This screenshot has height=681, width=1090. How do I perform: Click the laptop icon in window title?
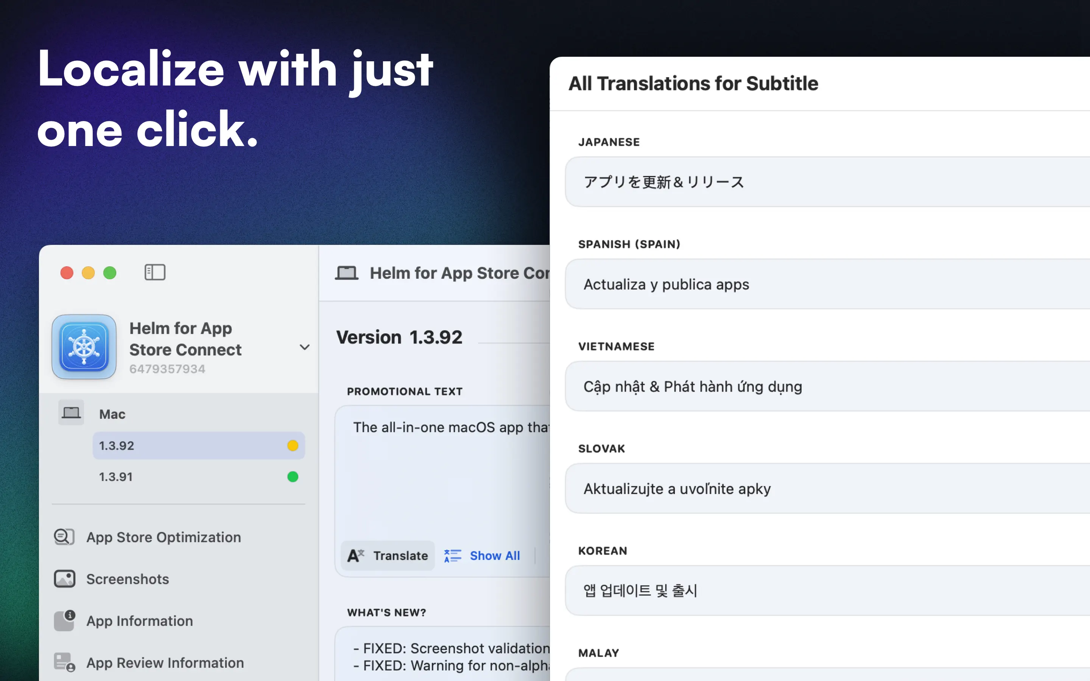(x=346, y=273)
